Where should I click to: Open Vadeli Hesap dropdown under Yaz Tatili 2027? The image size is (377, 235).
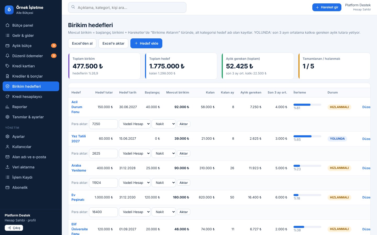point(135,154)
